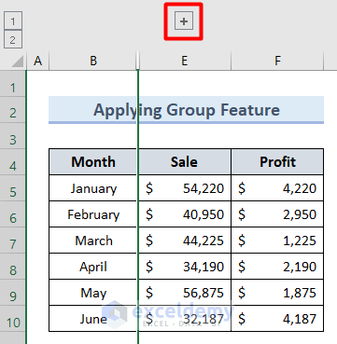Select column F header
Viewport: 337px width, 344px height.
click(x=277, y=61)
